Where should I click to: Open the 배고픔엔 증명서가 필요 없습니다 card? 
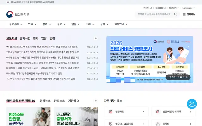point(76,116)
